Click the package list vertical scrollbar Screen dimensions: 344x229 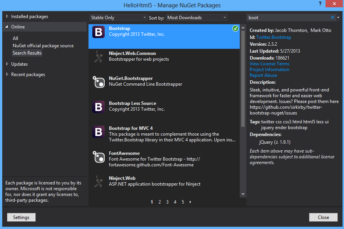pyautogui.click(x=243, y=79)
